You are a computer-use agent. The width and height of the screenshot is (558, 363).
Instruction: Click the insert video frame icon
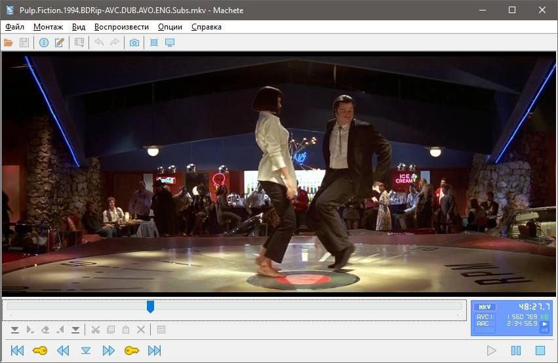(x=79, y=43)
